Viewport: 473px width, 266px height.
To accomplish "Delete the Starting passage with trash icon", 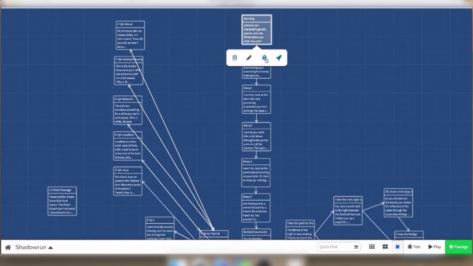I will [x=235, y=58].
